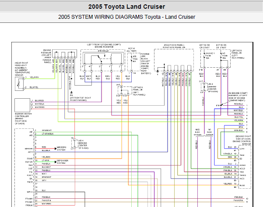Click the blower motor controller box
263x207 pixels.
(22, 105)
